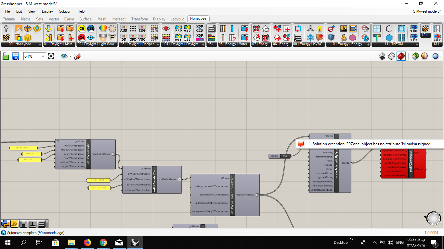
Task: Open the preview eye dropdown arrow
Action: [x=71, y=56]
